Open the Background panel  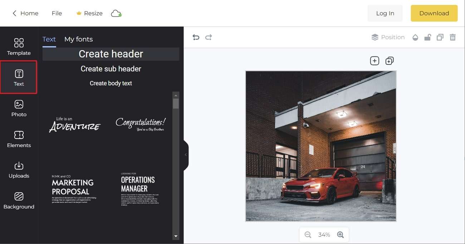coord(19,200)
